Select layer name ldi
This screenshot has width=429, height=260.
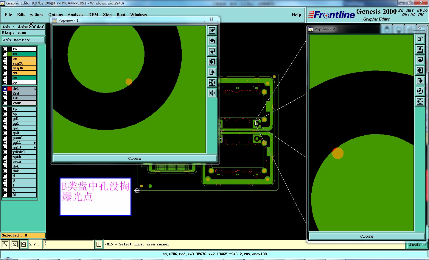(24, 98)
